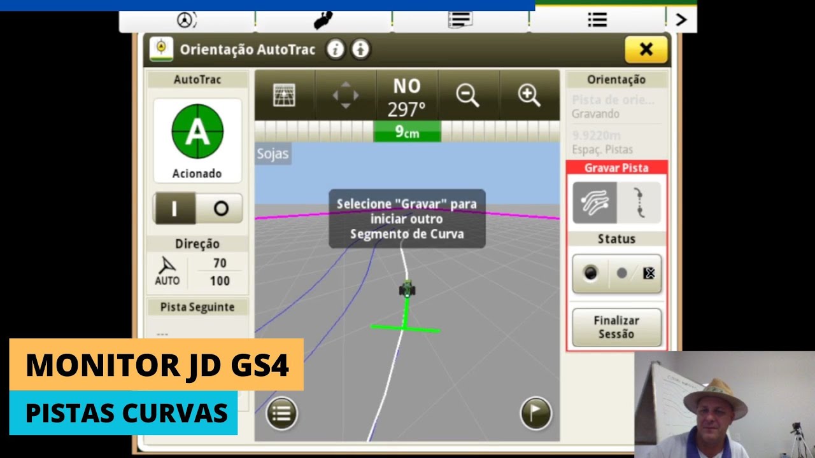Tap the flag marker button

pyautogui.click(x=535, y=414)
